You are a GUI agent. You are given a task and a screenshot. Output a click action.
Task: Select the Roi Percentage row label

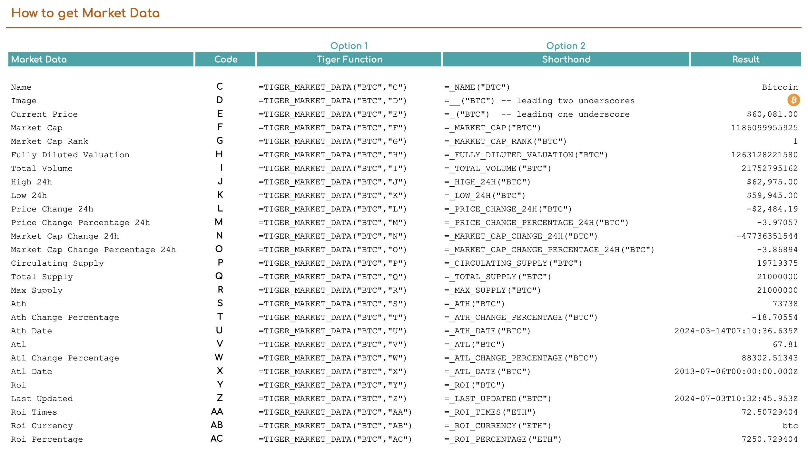[47, 439]
